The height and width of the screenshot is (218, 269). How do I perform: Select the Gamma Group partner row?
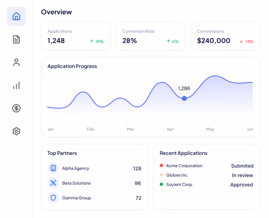coord(94,198)
